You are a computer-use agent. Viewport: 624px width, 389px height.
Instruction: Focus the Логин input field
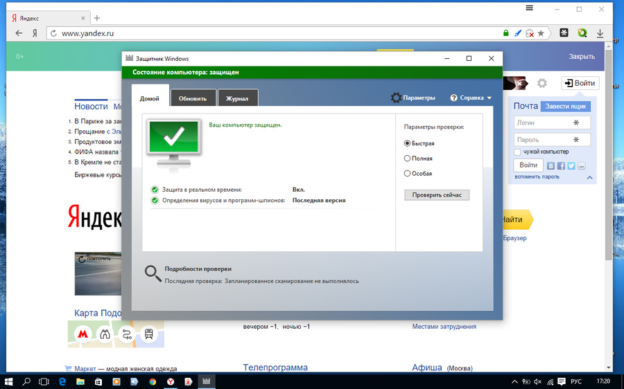pos(552,123)
